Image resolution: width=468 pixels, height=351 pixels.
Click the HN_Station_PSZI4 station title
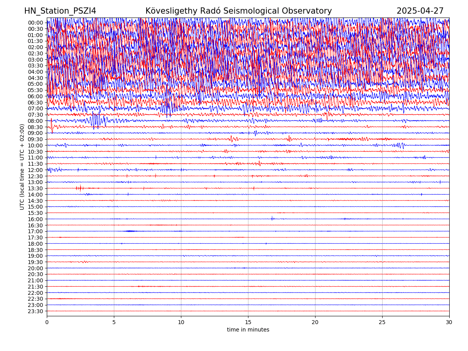coord(60,11)
